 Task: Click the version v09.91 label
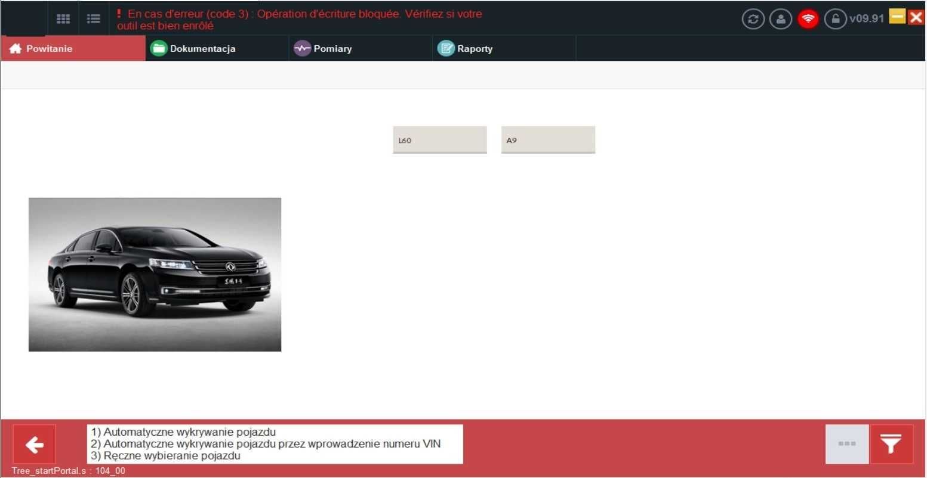coord(867,18)
